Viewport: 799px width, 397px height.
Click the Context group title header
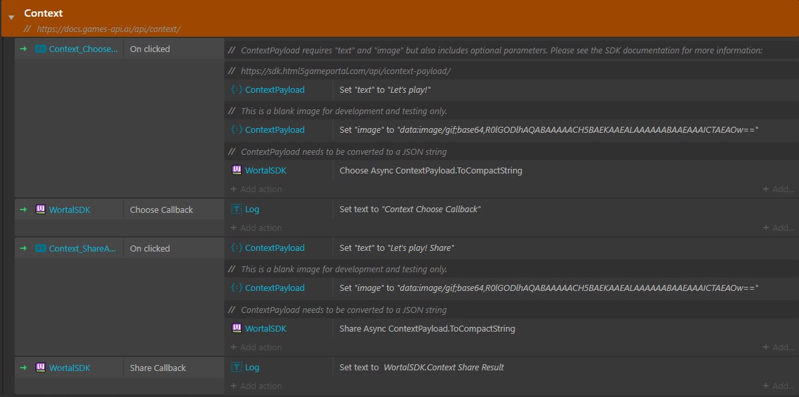[x=44, y=13]
